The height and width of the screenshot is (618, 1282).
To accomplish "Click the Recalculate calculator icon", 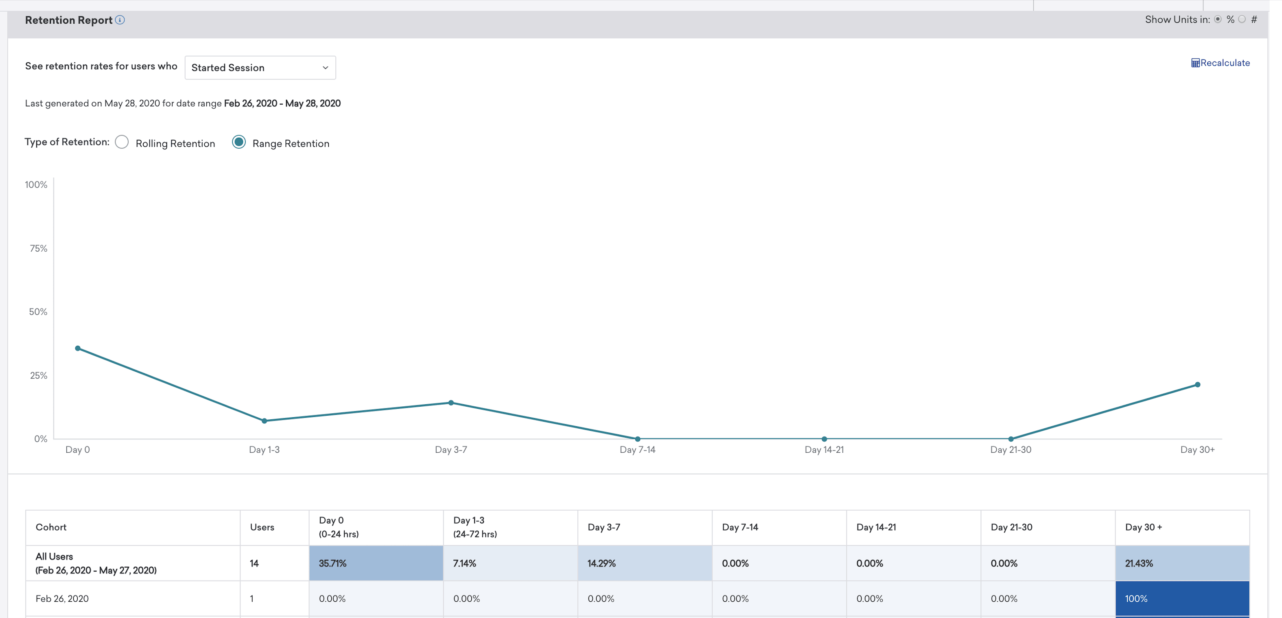I will [x=1195, y=63].
